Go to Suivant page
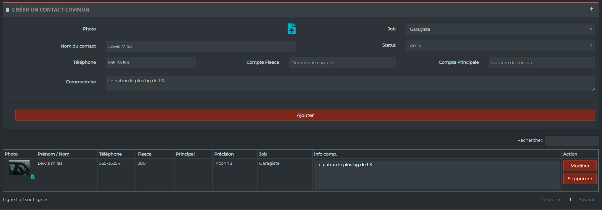This screenshot has width=602, height=210. coord(586,199)
